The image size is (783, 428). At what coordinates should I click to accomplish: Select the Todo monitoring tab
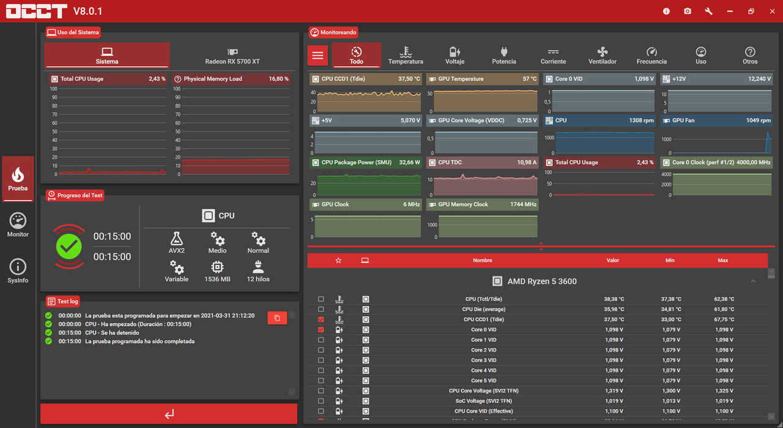click(x=357, y=55)
